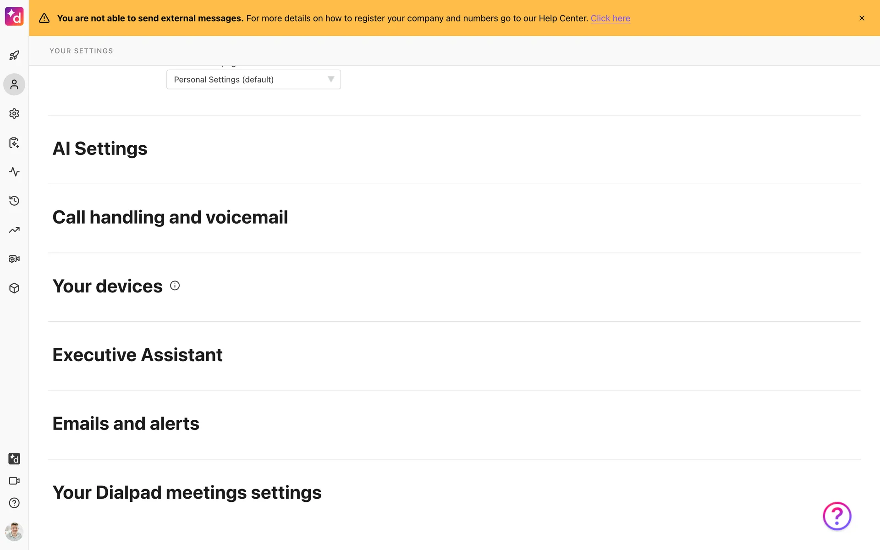Open the history clock icon
Image resolution: width=880 pixels, height=550 pixels.
pyautogui.click(x=14, y=201)
